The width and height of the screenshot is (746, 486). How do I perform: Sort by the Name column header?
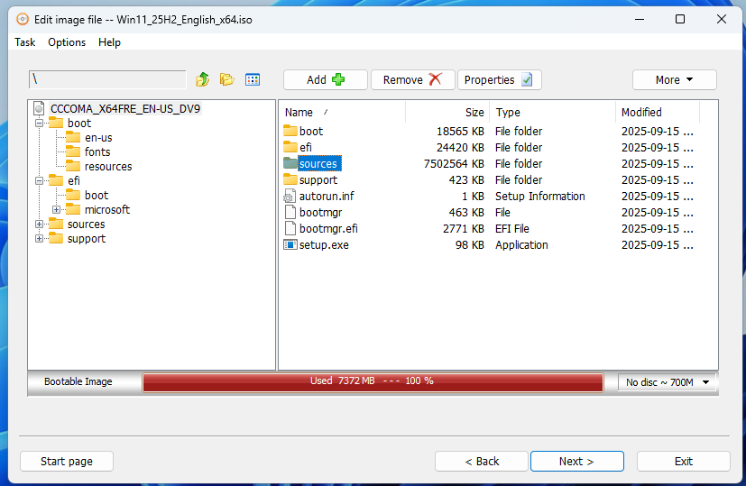pyautogui.click(x=342, y=112)
